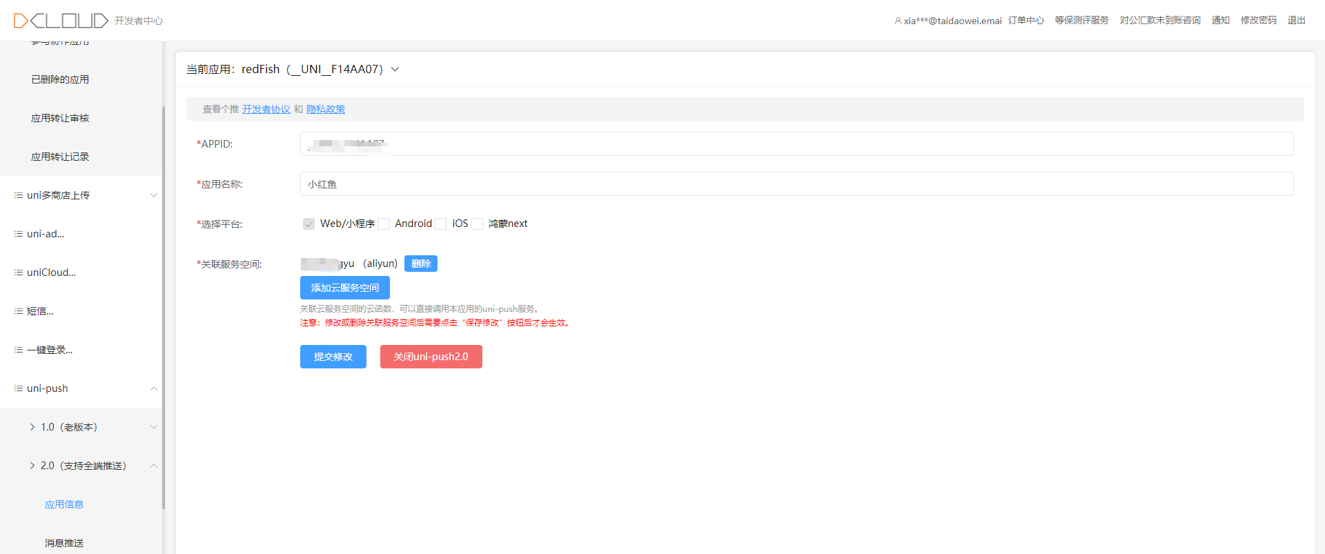Click 修改密码 in the top bar
Viewport: 1325px width, 554px height.
coord(1259,21)
